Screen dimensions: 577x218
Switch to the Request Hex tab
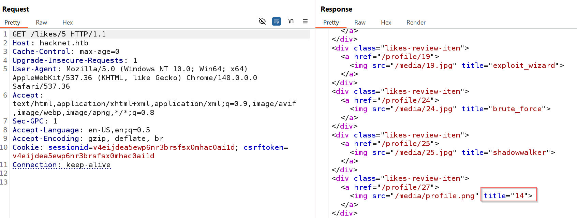pos(68,23)
